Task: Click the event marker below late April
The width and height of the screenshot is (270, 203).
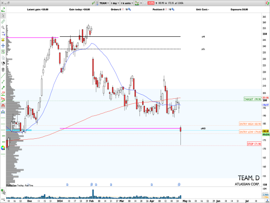Action: (179, 185)
